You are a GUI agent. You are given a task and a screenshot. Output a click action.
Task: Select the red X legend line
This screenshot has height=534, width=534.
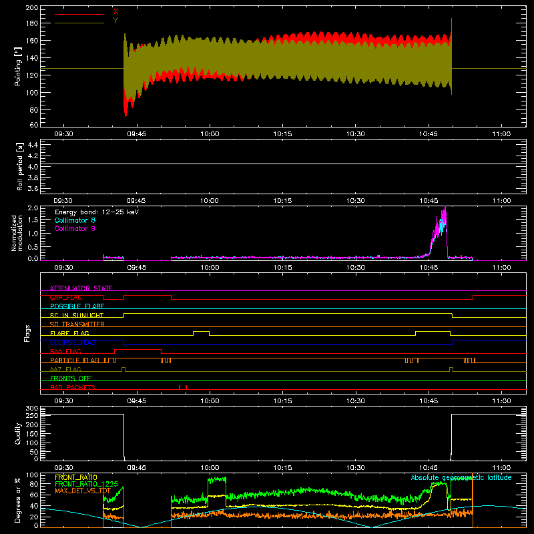(x=79, y=14)
